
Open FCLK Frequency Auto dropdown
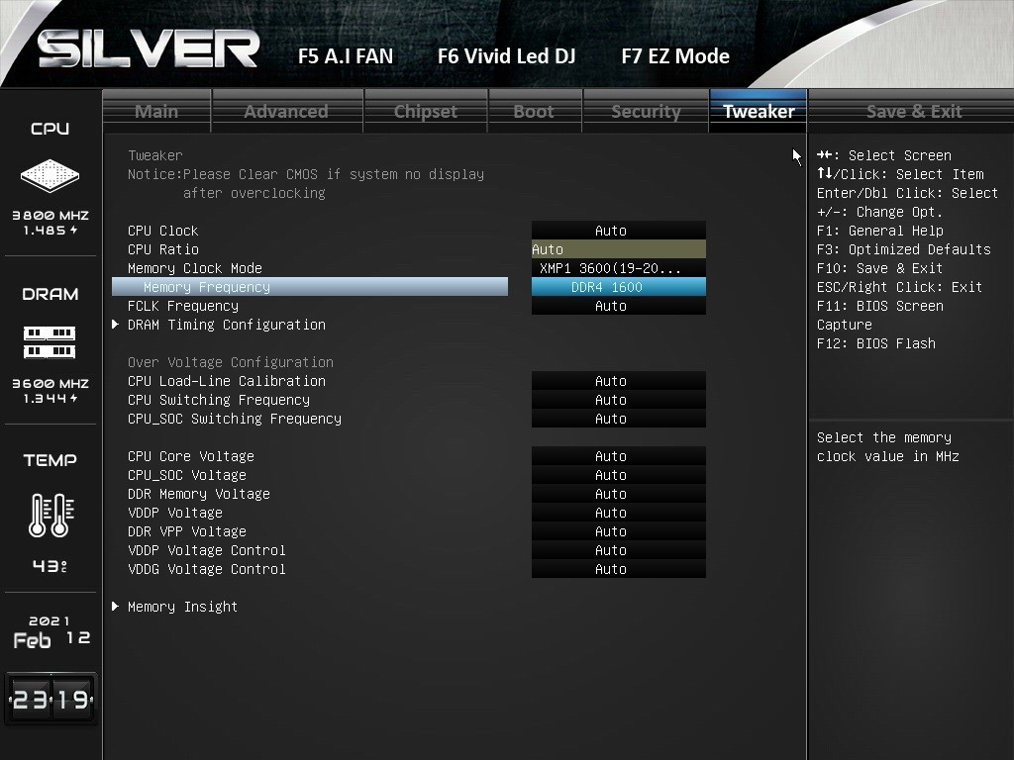(x=618, y=306)
